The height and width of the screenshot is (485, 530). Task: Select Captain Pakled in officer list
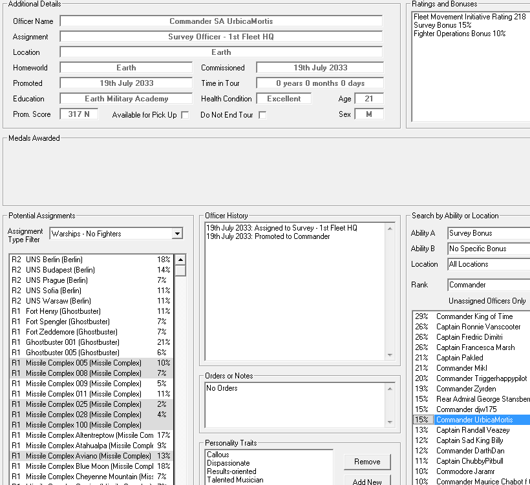coord(472,358)
